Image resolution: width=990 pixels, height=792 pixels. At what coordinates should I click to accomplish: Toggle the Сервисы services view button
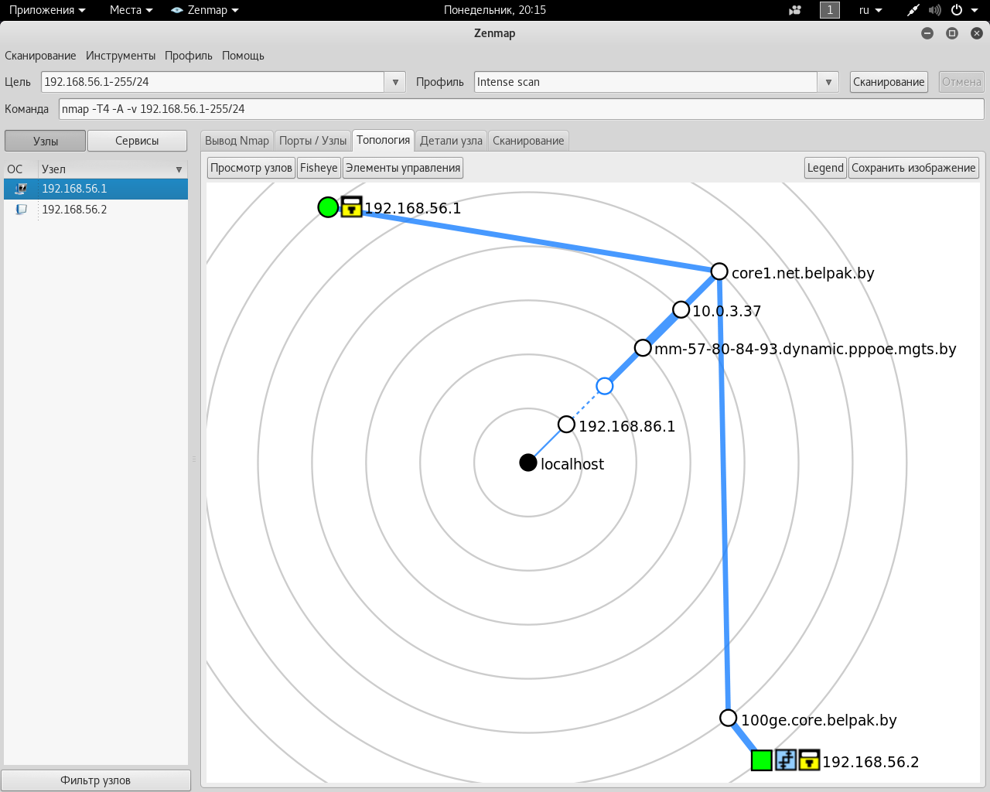coord(137,141)
